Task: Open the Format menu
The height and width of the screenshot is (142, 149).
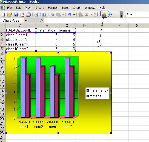Action: point(53,8)
